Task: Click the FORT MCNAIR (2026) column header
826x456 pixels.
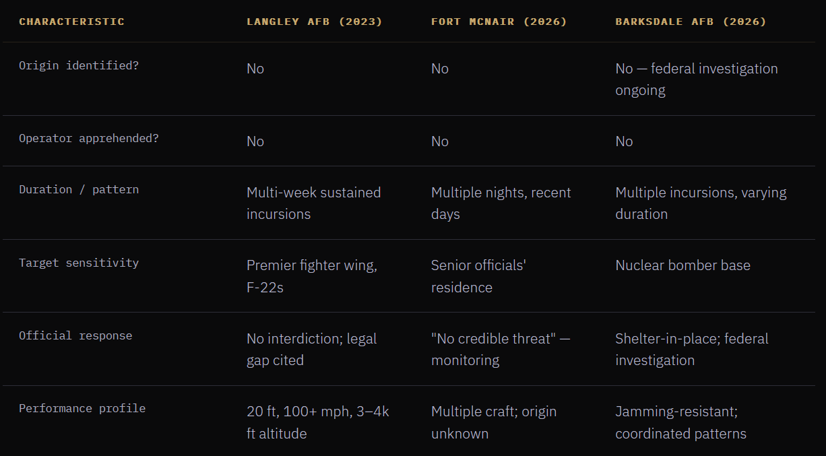Action: 499,22
